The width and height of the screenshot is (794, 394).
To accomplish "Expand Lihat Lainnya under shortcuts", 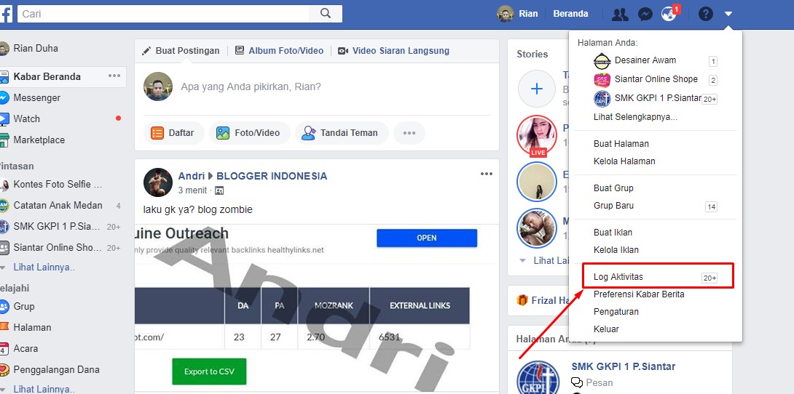I will coord(44,268).
